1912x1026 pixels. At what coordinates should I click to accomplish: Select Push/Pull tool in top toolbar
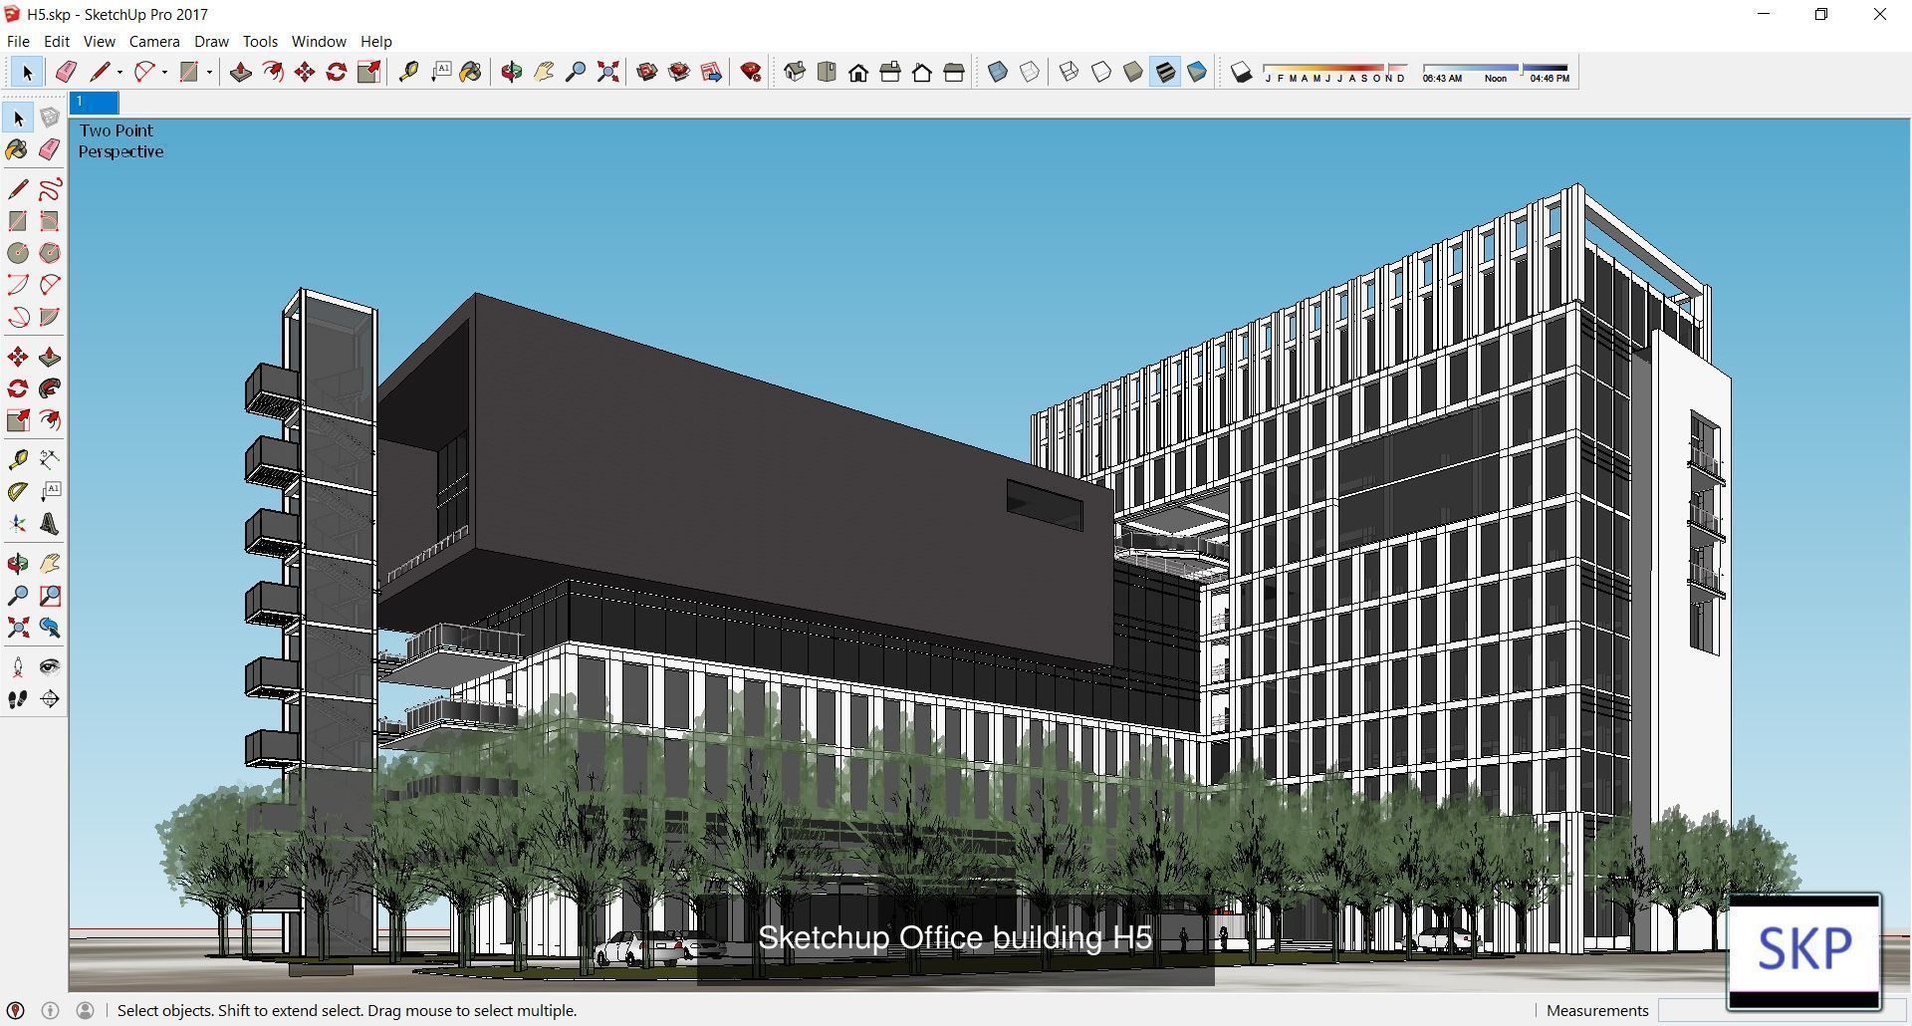pyautogui.click(x=240, y=72)
